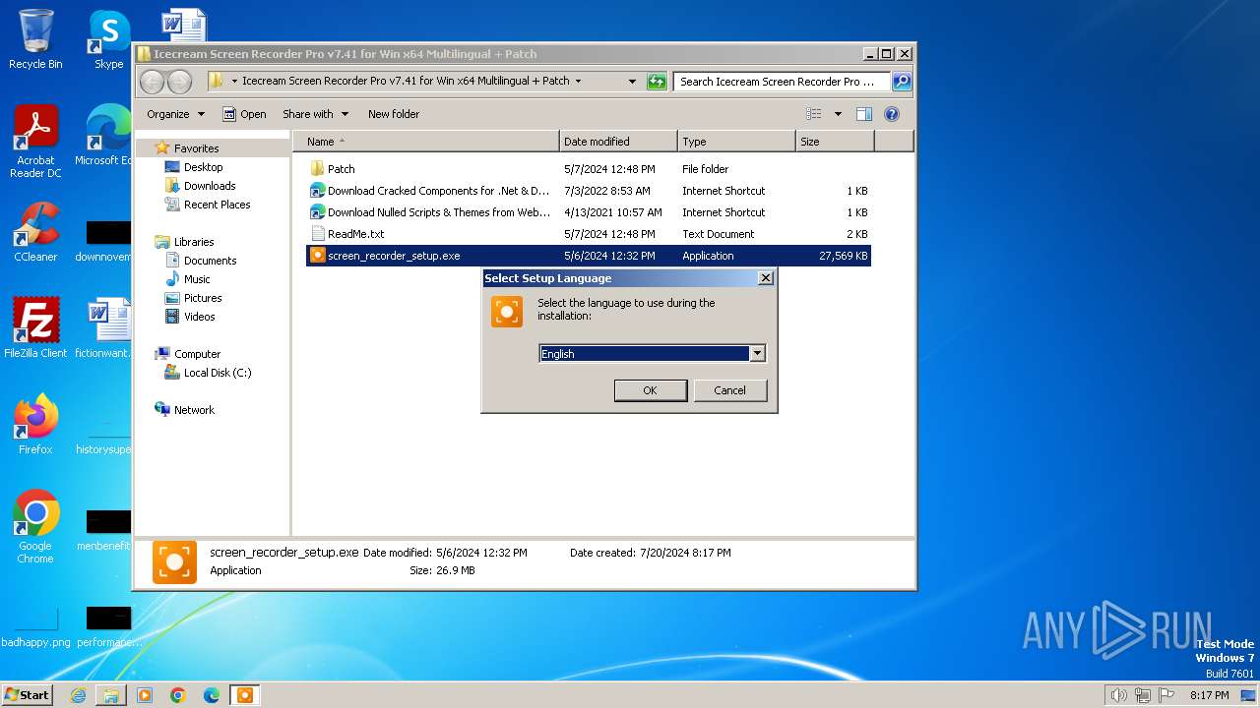Click the 8:17 PM clock
The image size is (1260, 708).
(1209, 695)
